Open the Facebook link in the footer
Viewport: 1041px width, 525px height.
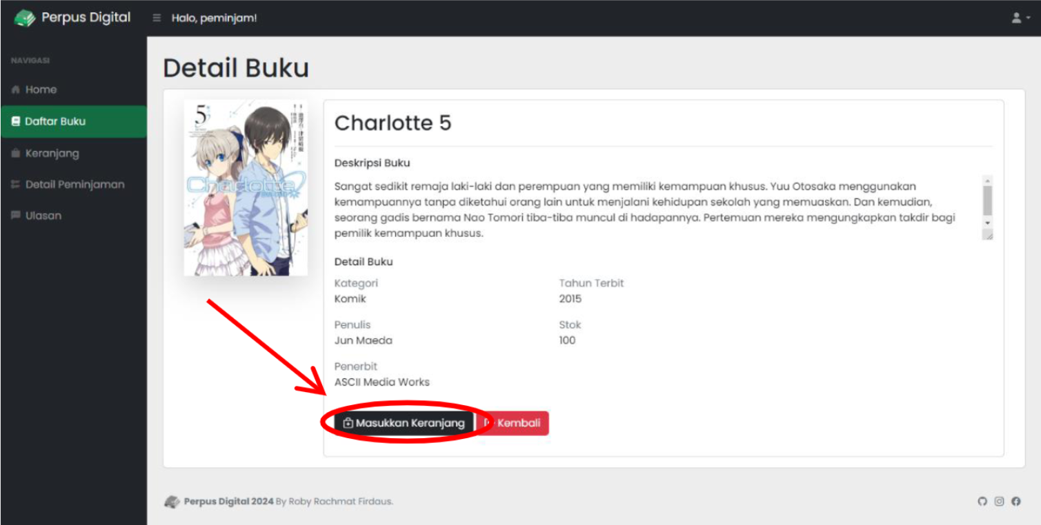click(x=1015, y=502)
